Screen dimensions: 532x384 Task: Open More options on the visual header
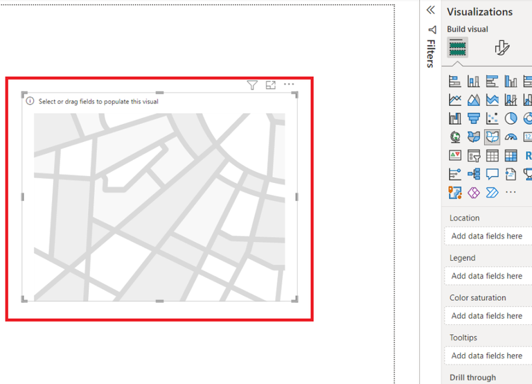289,84
